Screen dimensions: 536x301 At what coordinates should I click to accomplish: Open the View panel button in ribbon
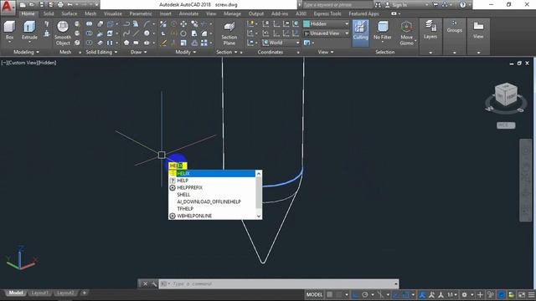(x=478, y=30)
